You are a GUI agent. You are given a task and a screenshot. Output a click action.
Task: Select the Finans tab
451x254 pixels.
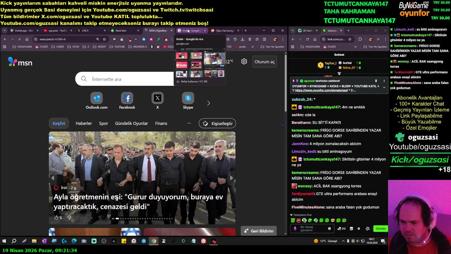(161, 123)
